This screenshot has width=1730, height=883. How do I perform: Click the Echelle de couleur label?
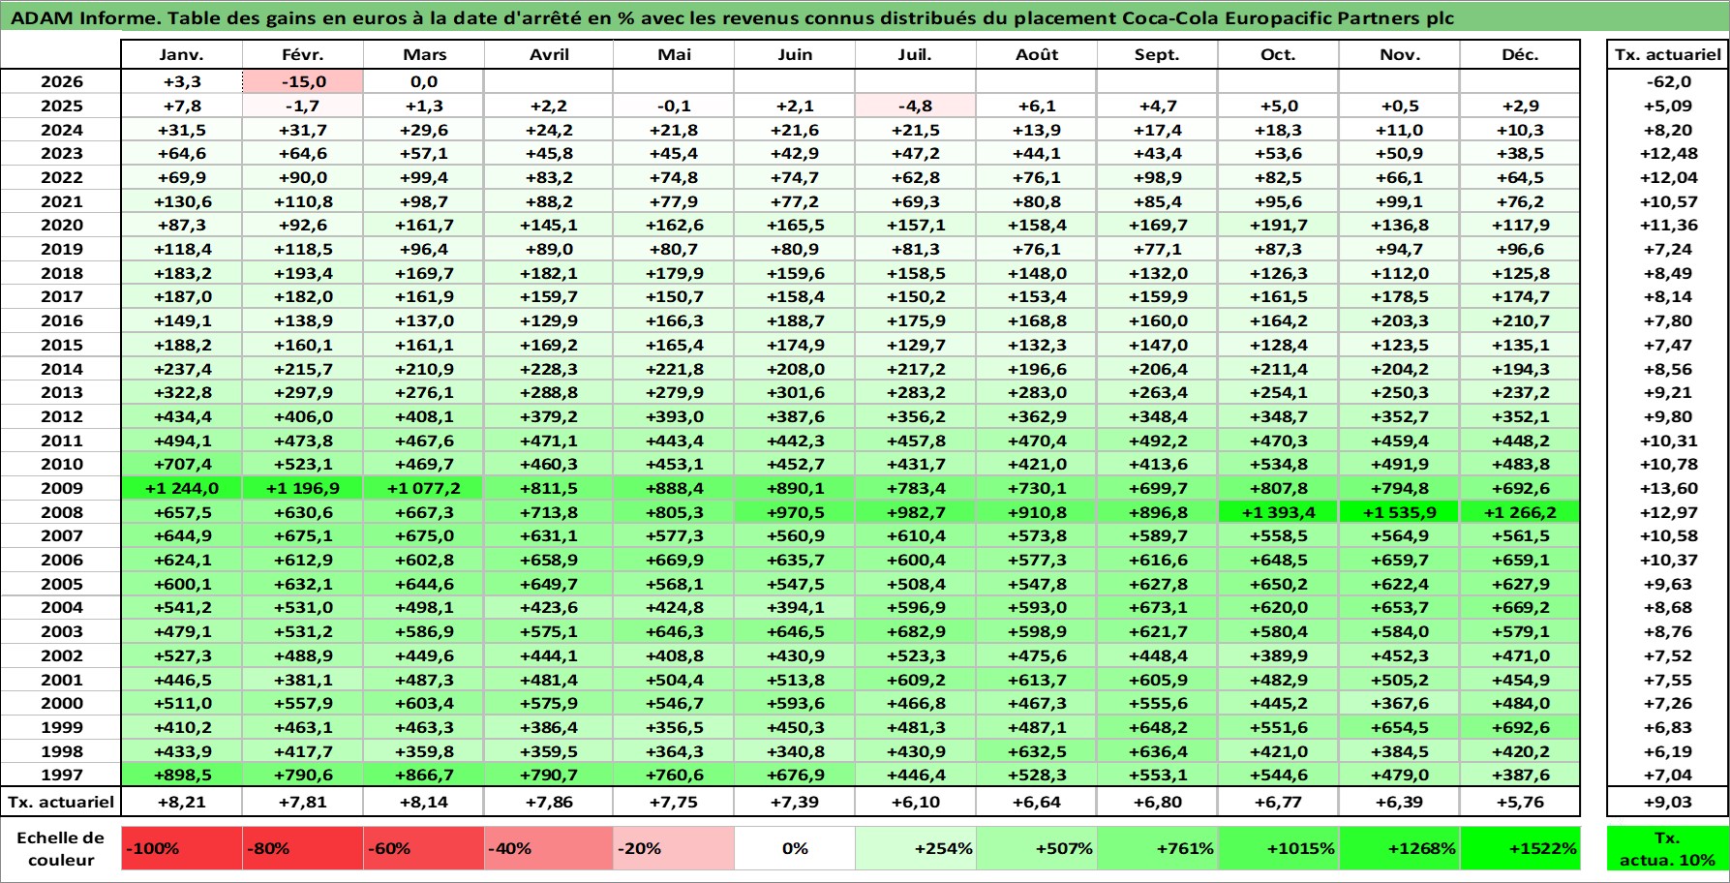click(x=61, y=848)
